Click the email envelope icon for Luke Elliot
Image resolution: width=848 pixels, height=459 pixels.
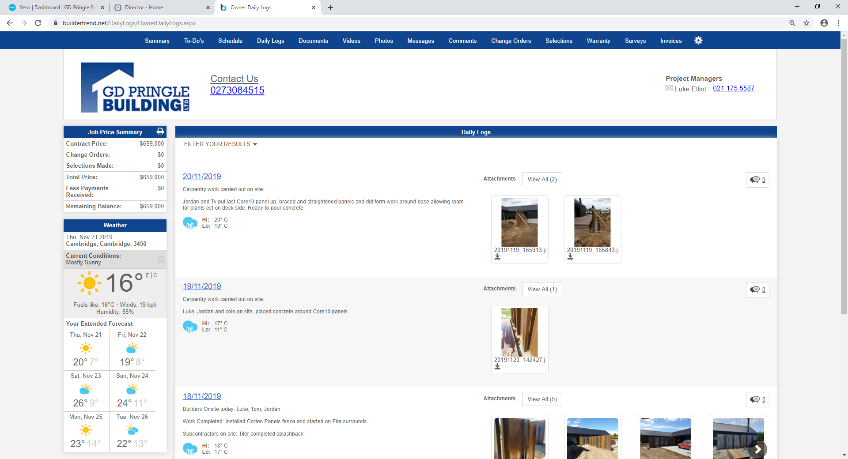point(670,88)
